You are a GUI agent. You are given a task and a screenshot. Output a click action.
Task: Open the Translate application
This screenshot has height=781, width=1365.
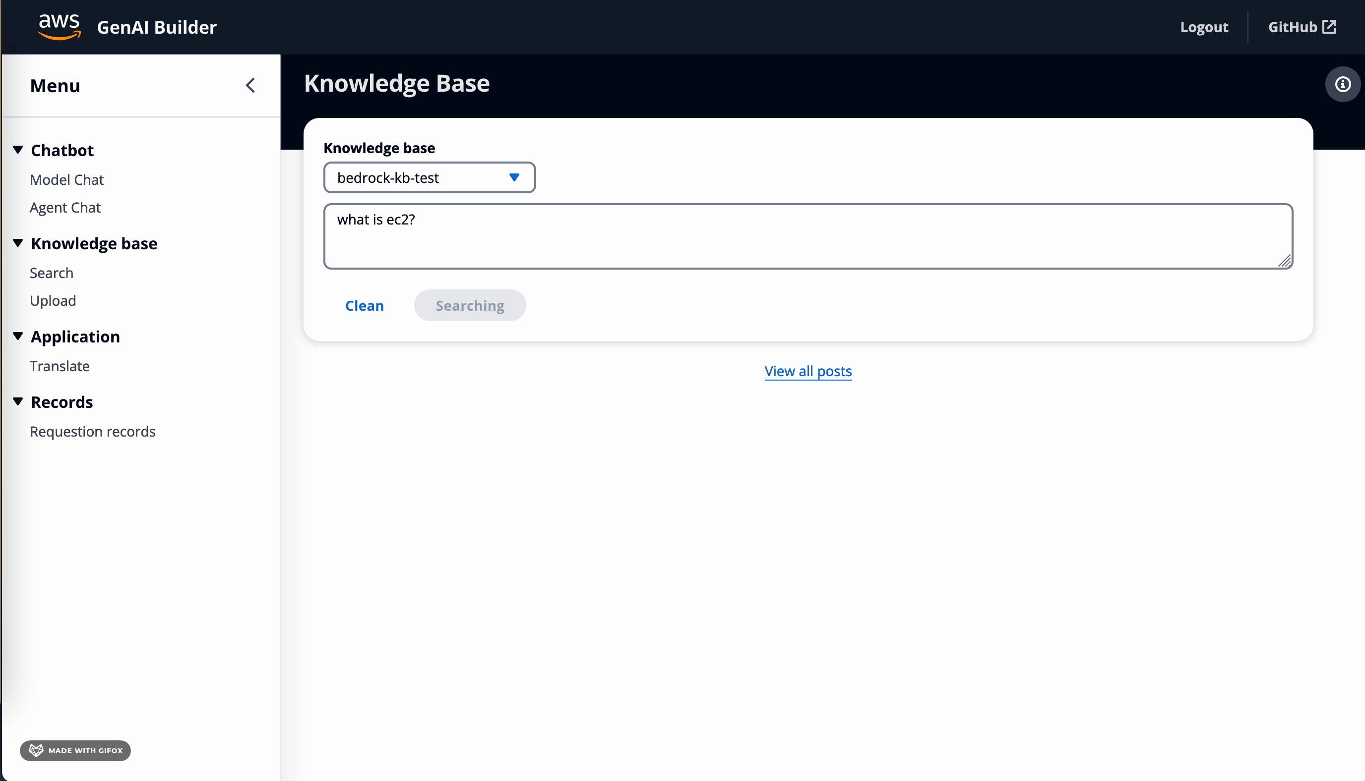(x=60, y=366)
